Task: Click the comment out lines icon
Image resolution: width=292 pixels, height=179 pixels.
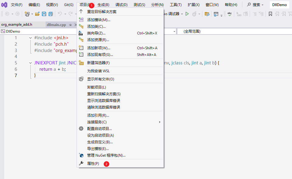Action: point(255,14)
